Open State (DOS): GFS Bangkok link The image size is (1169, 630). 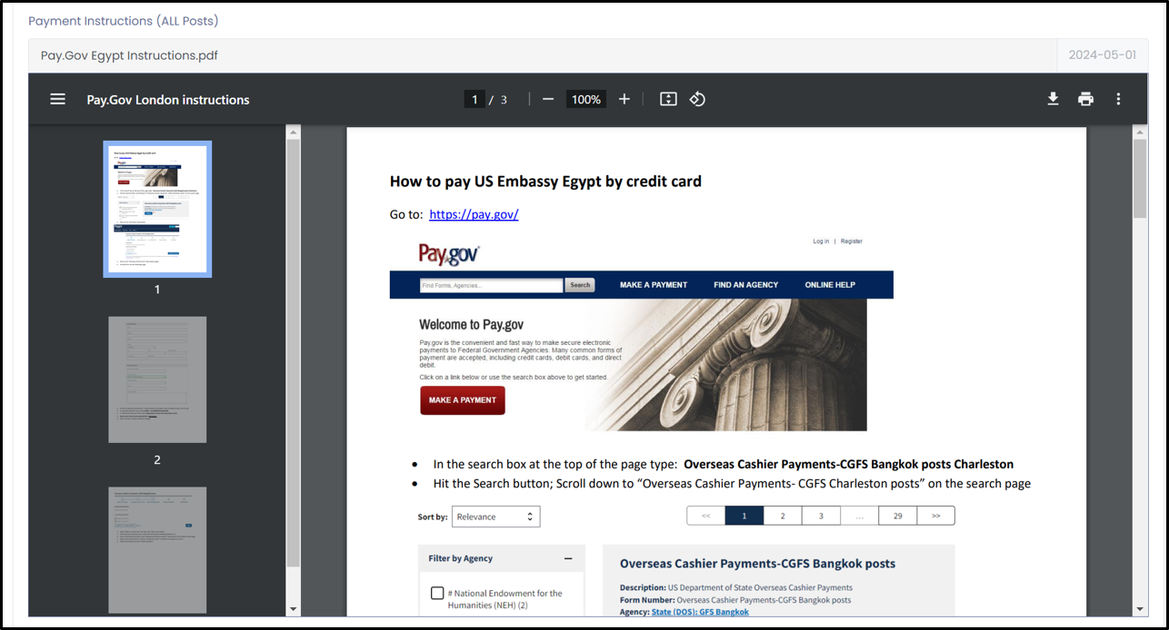[x=700, y=612]
